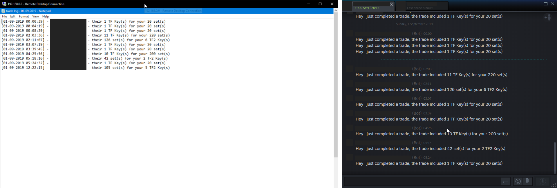The image size is (557, 188).
Task: Click the '(Bot) 03:07' message header
Action: (422, 98)
